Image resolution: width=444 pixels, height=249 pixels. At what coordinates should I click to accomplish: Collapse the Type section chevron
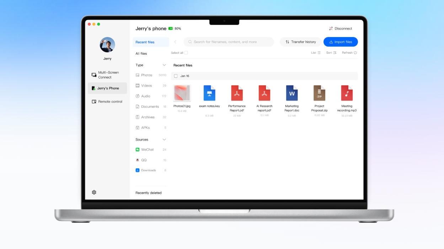tap(164, 65)
